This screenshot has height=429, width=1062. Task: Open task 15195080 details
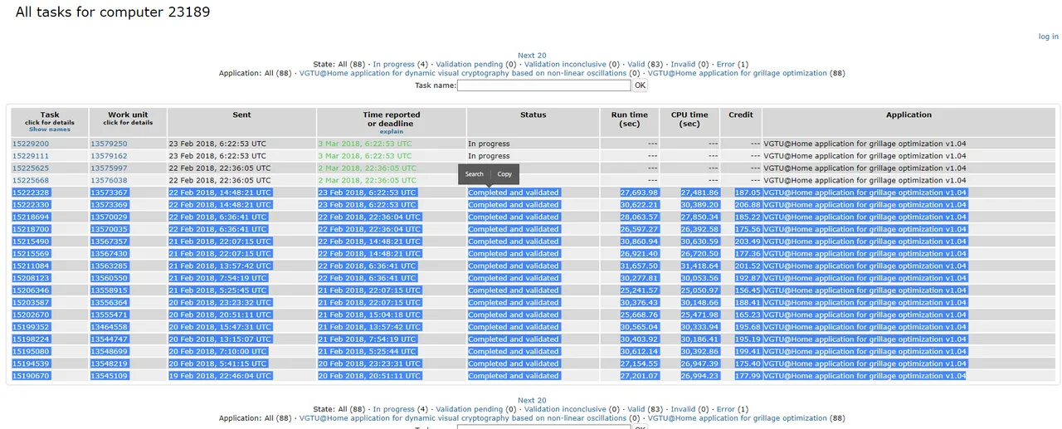tap(31, 352)
